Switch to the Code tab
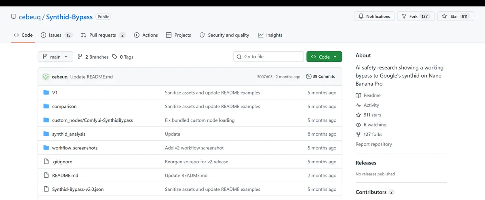The height and width of the screenshot is (200, 485). point(23,35)
